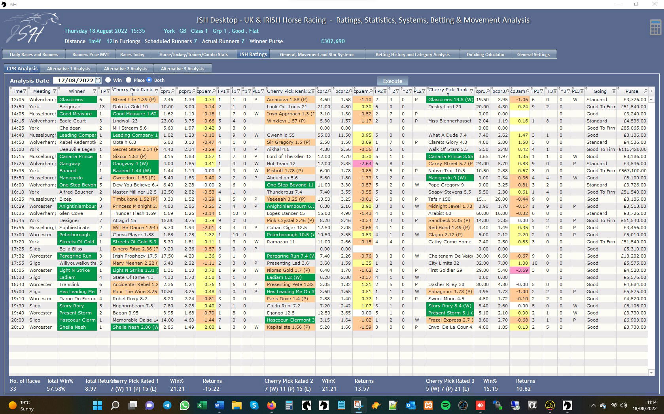664x414 pixels.
Task: Click the search icon on cpr3 column
Action: [488, 91]
